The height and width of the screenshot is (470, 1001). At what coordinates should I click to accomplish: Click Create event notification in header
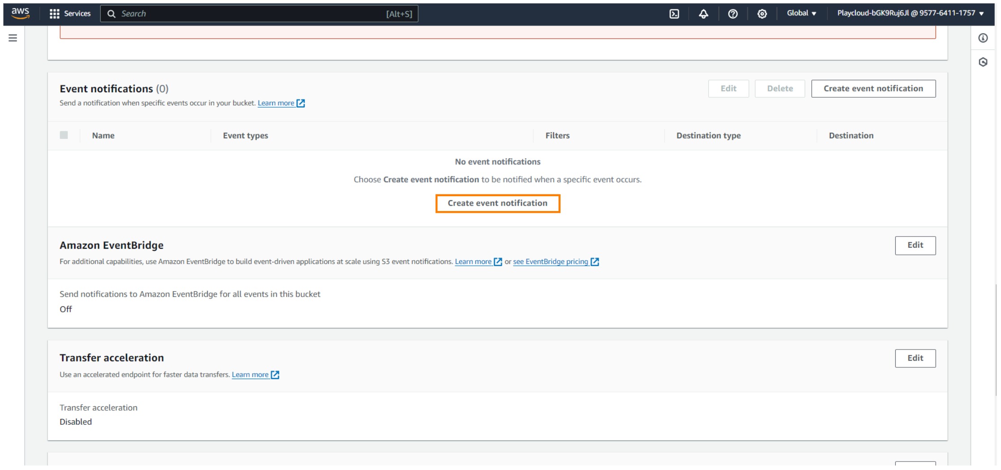pos(873,89)
